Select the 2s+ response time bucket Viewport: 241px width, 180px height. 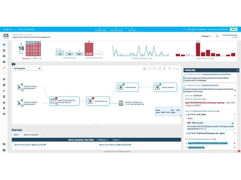pyautogui.click(x=80, y=54)
